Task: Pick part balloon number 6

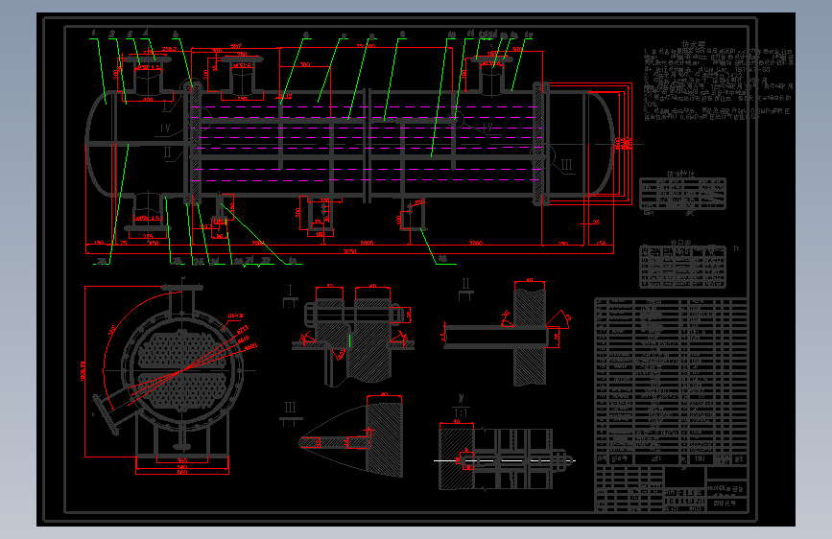Action: coord(306,35)
